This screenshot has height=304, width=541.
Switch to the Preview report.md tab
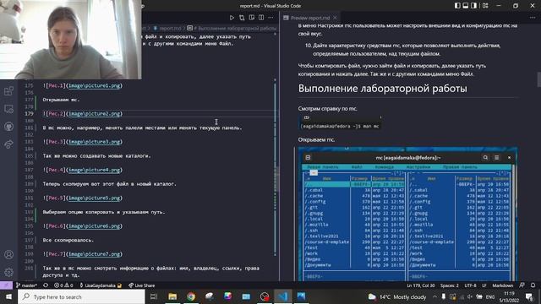(x=310, y=18)
